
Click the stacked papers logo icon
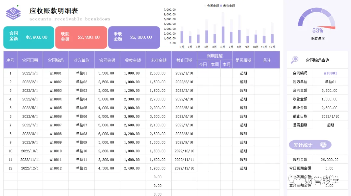13,13
